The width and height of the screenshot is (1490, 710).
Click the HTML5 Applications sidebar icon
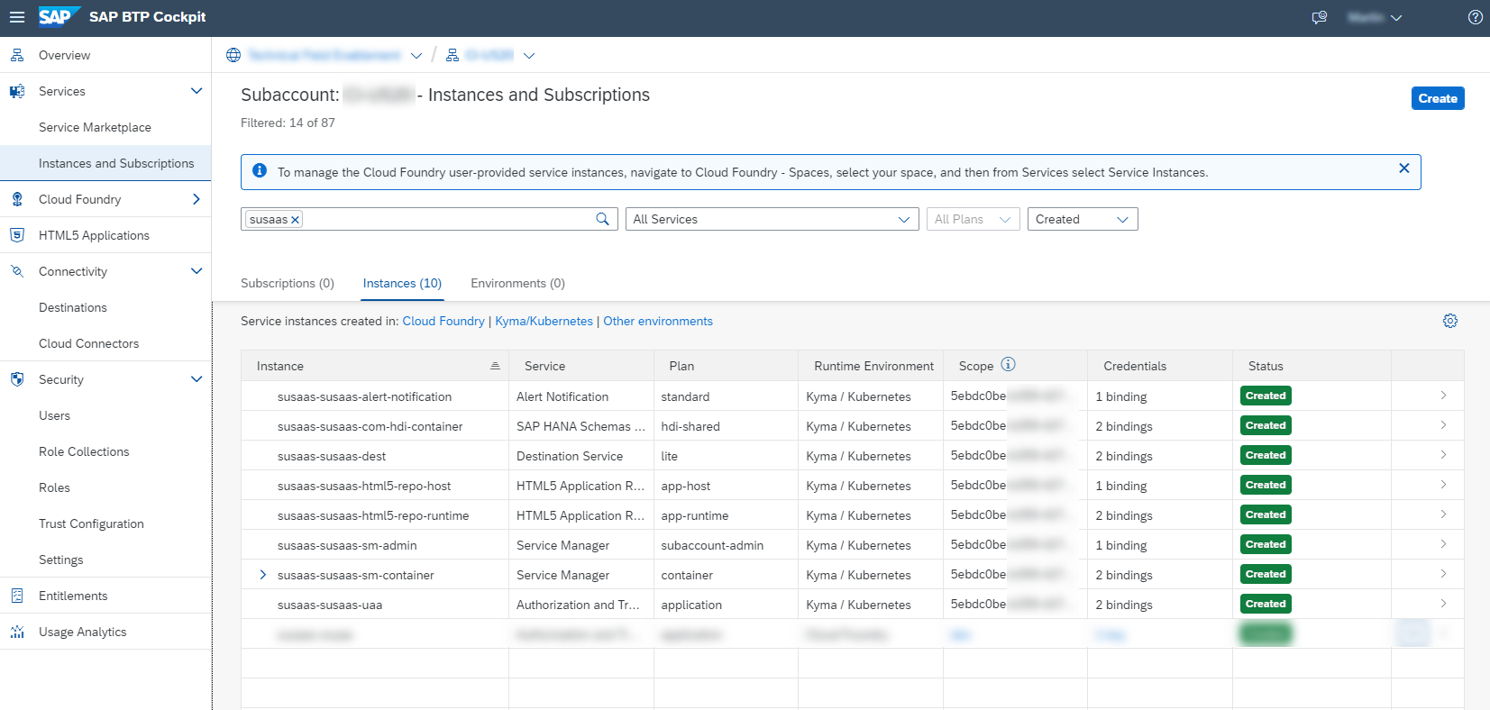click(17, 235)
